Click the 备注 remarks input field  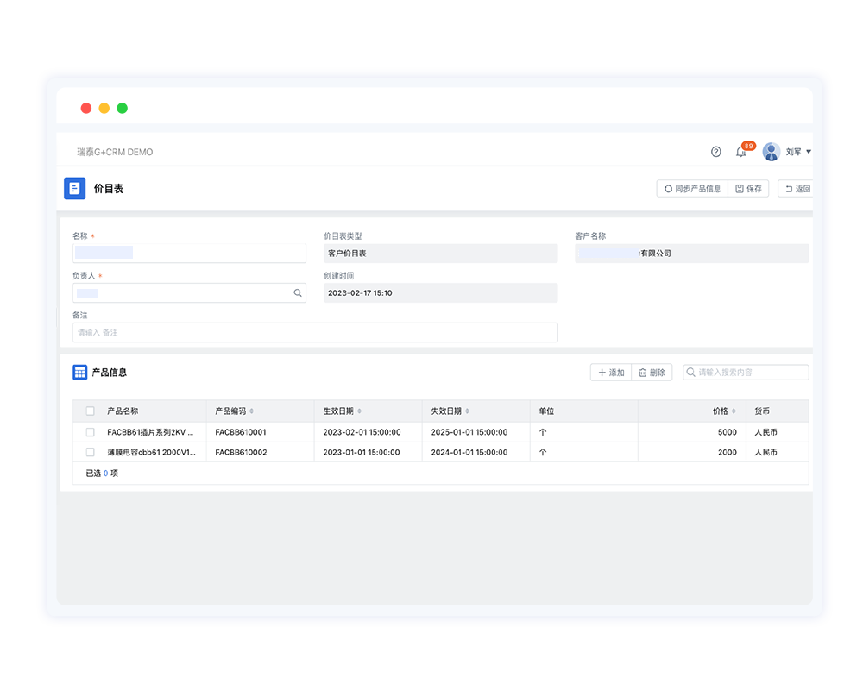pos(315,332)
